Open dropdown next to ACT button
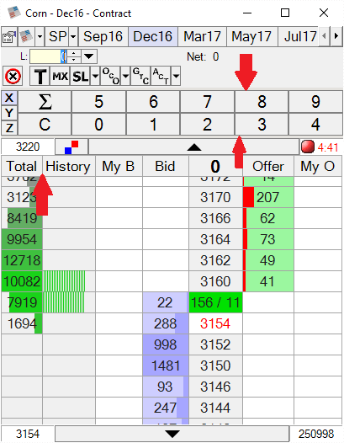The image size is (344, 443). [x=176, y=76]
